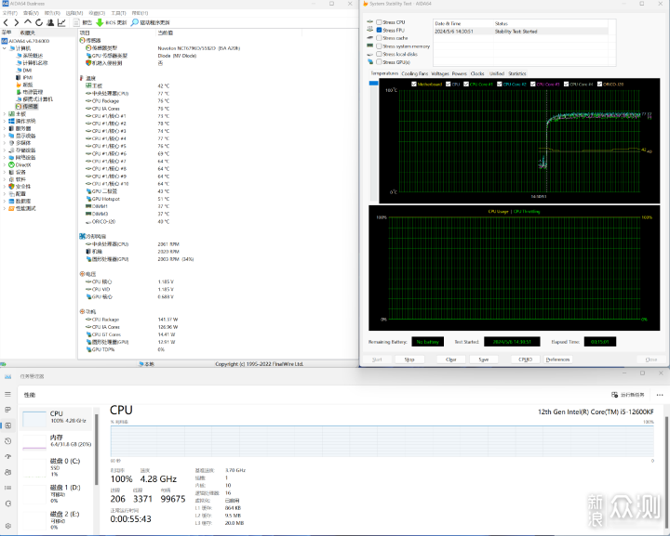Toggle the CPU Core #2 graph legend checkbox
Image resolution: width=670 pixels, height=536 pixels.
point(499,84)
